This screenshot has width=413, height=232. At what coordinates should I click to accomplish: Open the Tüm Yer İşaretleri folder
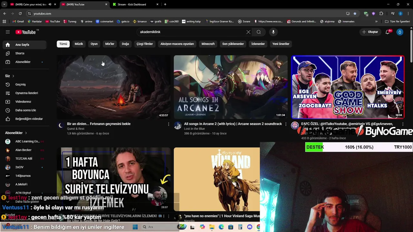click(398, 22)
